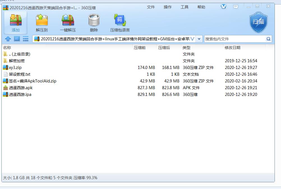Expand the address path dropdown arrow
The image size is (281, 189).
[199, 39]
